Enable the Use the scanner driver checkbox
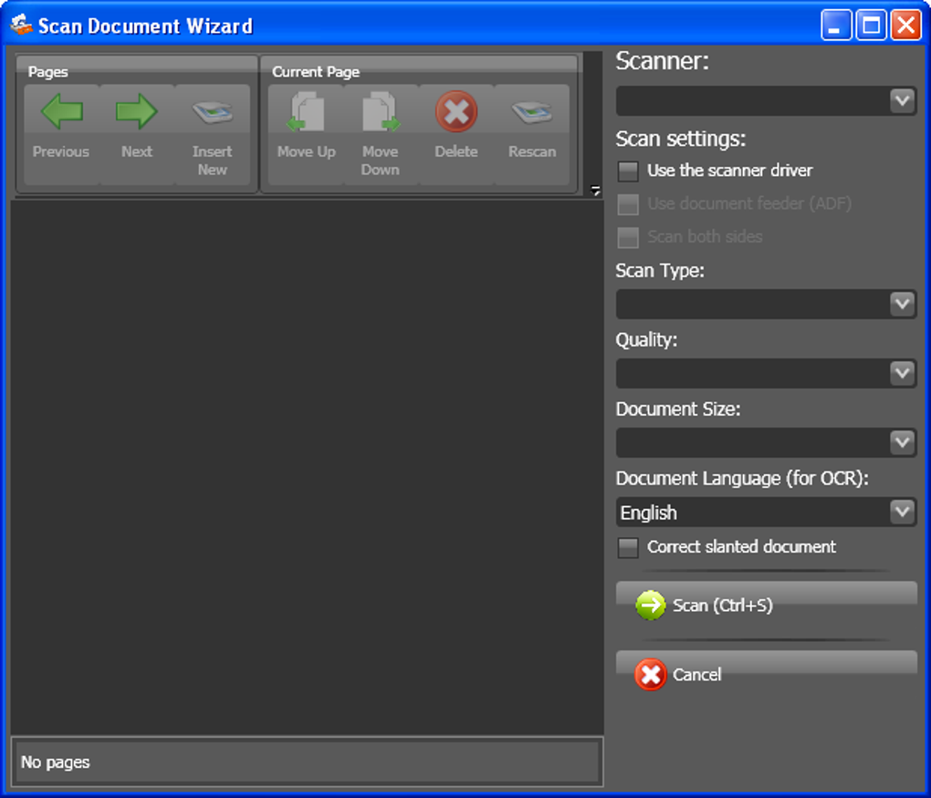 (627, 171)
